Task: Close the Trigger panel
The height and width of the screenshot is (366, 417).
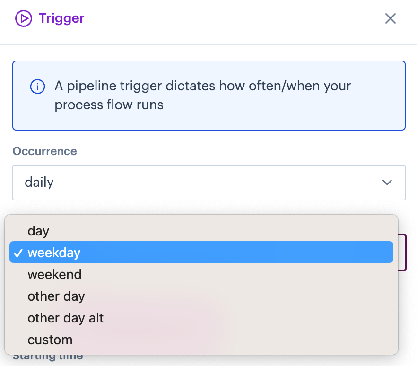Action: coord(391,18)
